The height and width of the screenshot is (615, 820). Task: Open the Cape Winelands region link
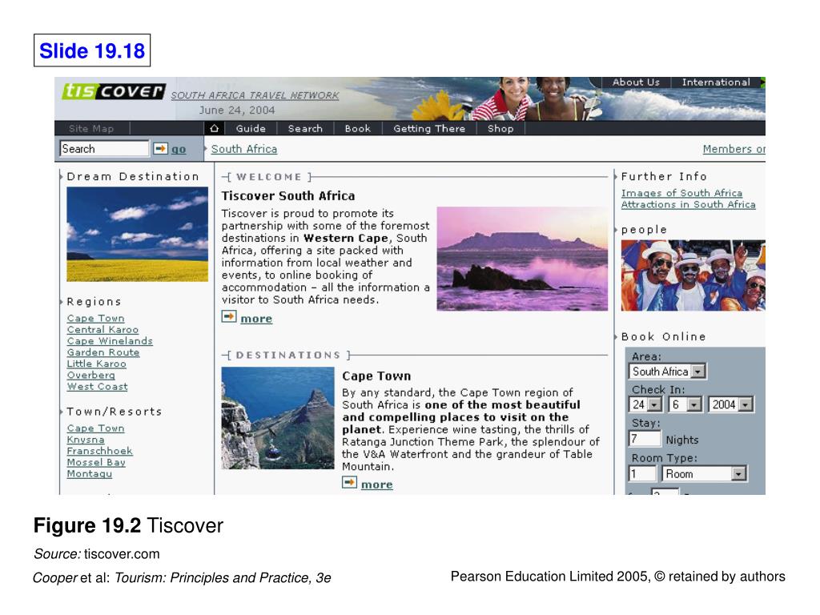(110, 341)
